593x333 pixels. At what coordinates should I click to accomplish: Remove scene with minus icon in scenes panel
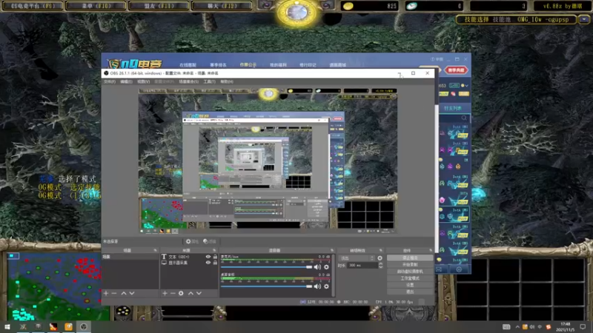coord(114,293)
